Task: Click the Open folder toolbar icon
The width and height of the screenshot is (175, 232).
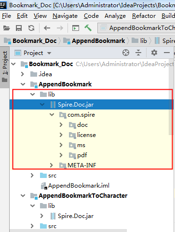Action: click(7, 28)
